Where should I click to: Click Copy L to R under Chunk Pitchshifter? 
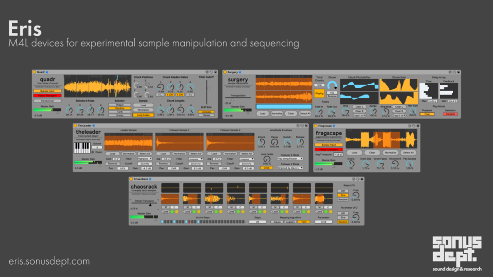tap(359, 116)
